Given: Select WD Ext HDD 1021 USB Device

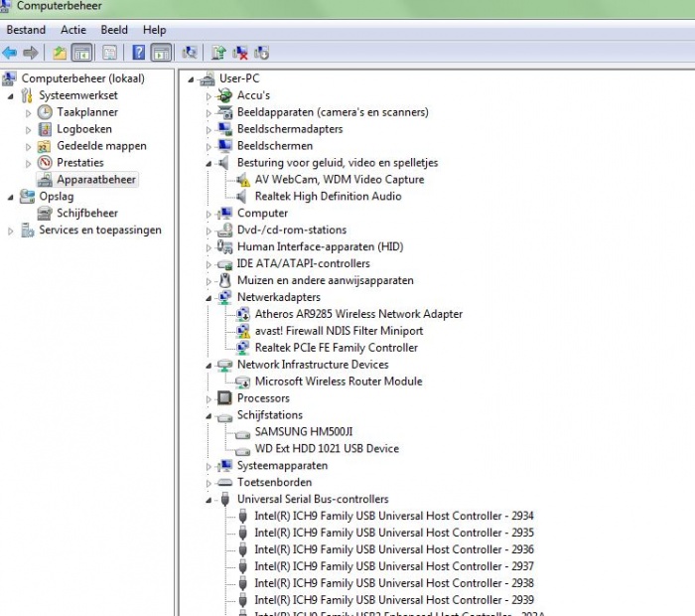Looking at the screenshot, I should [326, 449].
